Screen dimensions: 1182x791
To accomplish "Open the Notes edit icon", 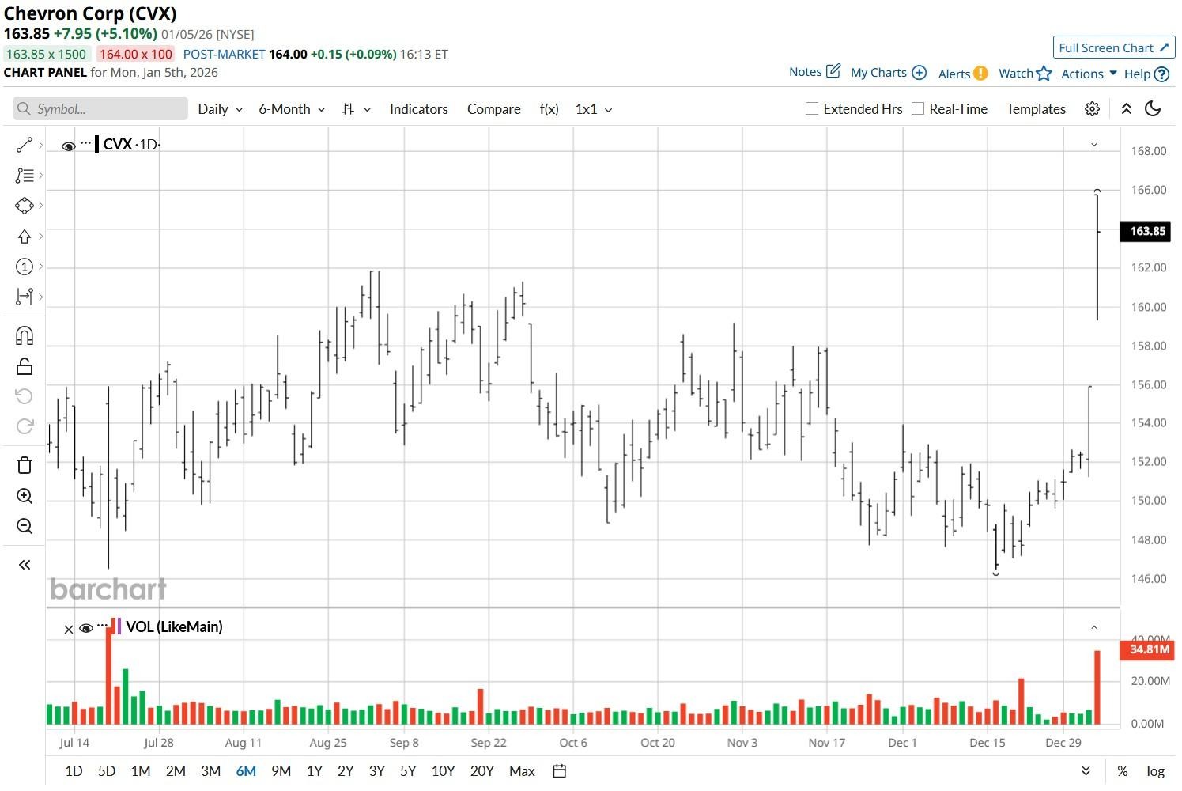I will pyautogui.click(x=833, y=71).
